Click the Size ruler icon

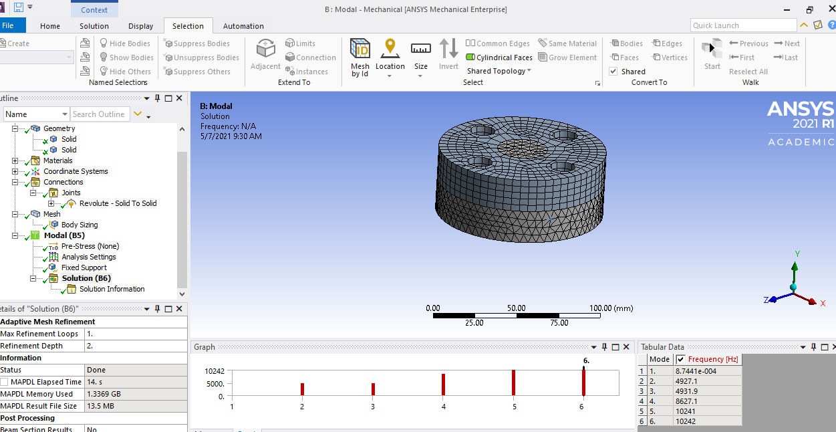421,49
